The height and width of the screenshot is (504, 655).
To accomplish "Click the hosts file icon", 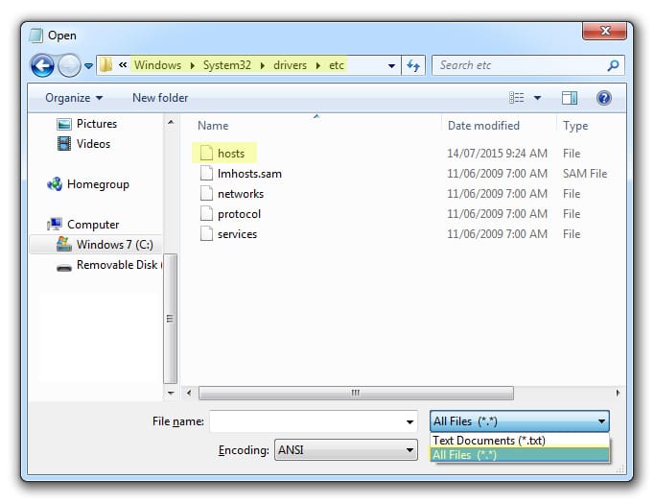I will tap(206, 153).
